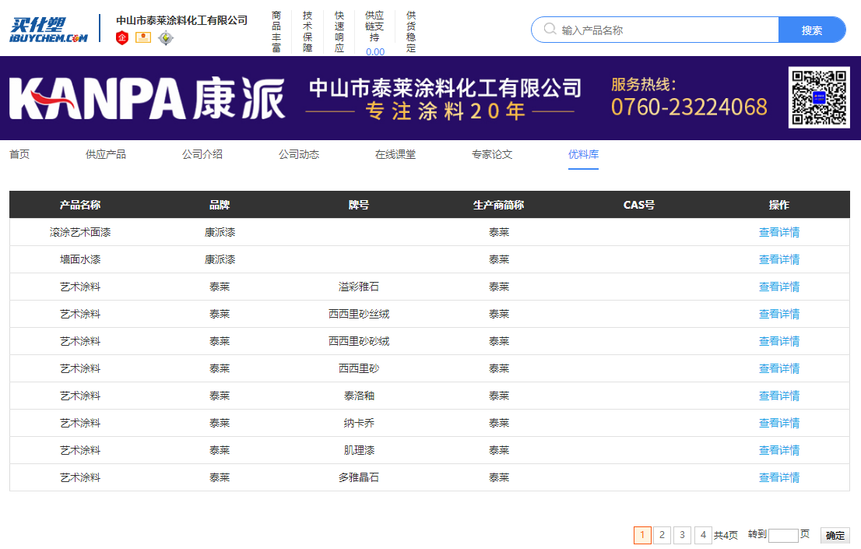Open the 首页 tab

click(19, 154)
